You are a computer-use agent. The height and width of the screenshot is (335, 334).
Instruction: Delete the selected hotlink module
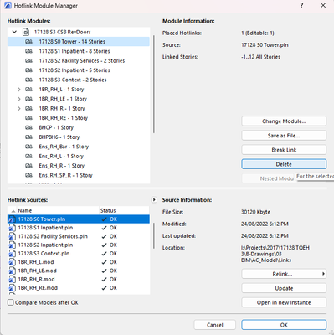[x=284, y=164]
